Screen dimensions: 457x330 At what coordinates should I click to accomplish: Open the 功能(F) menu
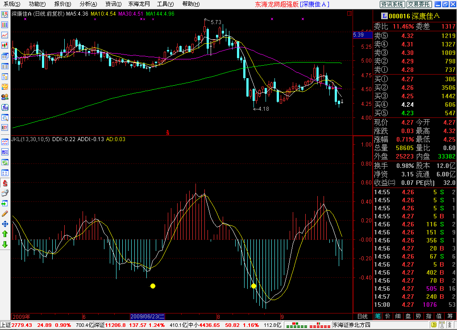click(x=37, y=4)
